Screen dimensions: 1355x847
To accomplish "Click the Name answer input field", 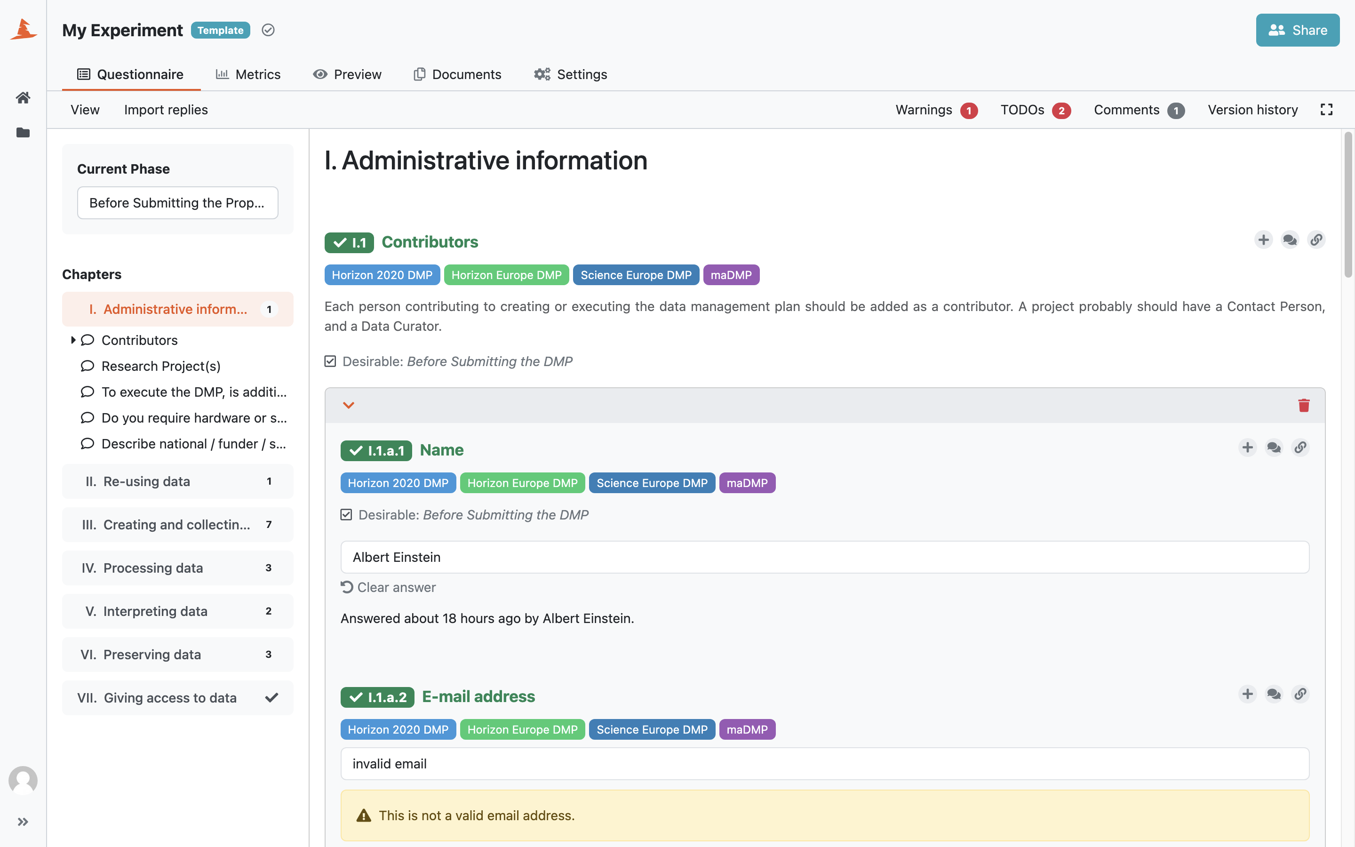I will [825, 557].
